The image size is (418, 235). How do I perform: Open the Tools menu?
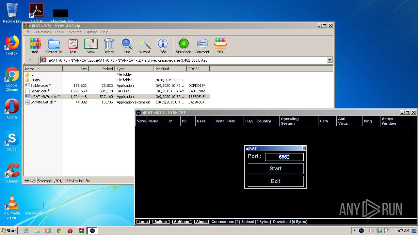click(59, 32)
